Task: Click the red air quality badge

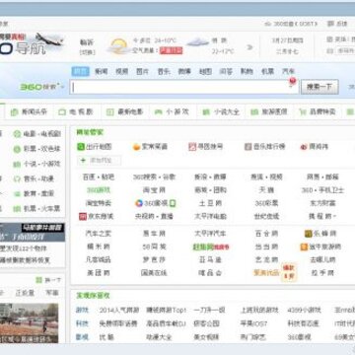Action: point(171,51)
